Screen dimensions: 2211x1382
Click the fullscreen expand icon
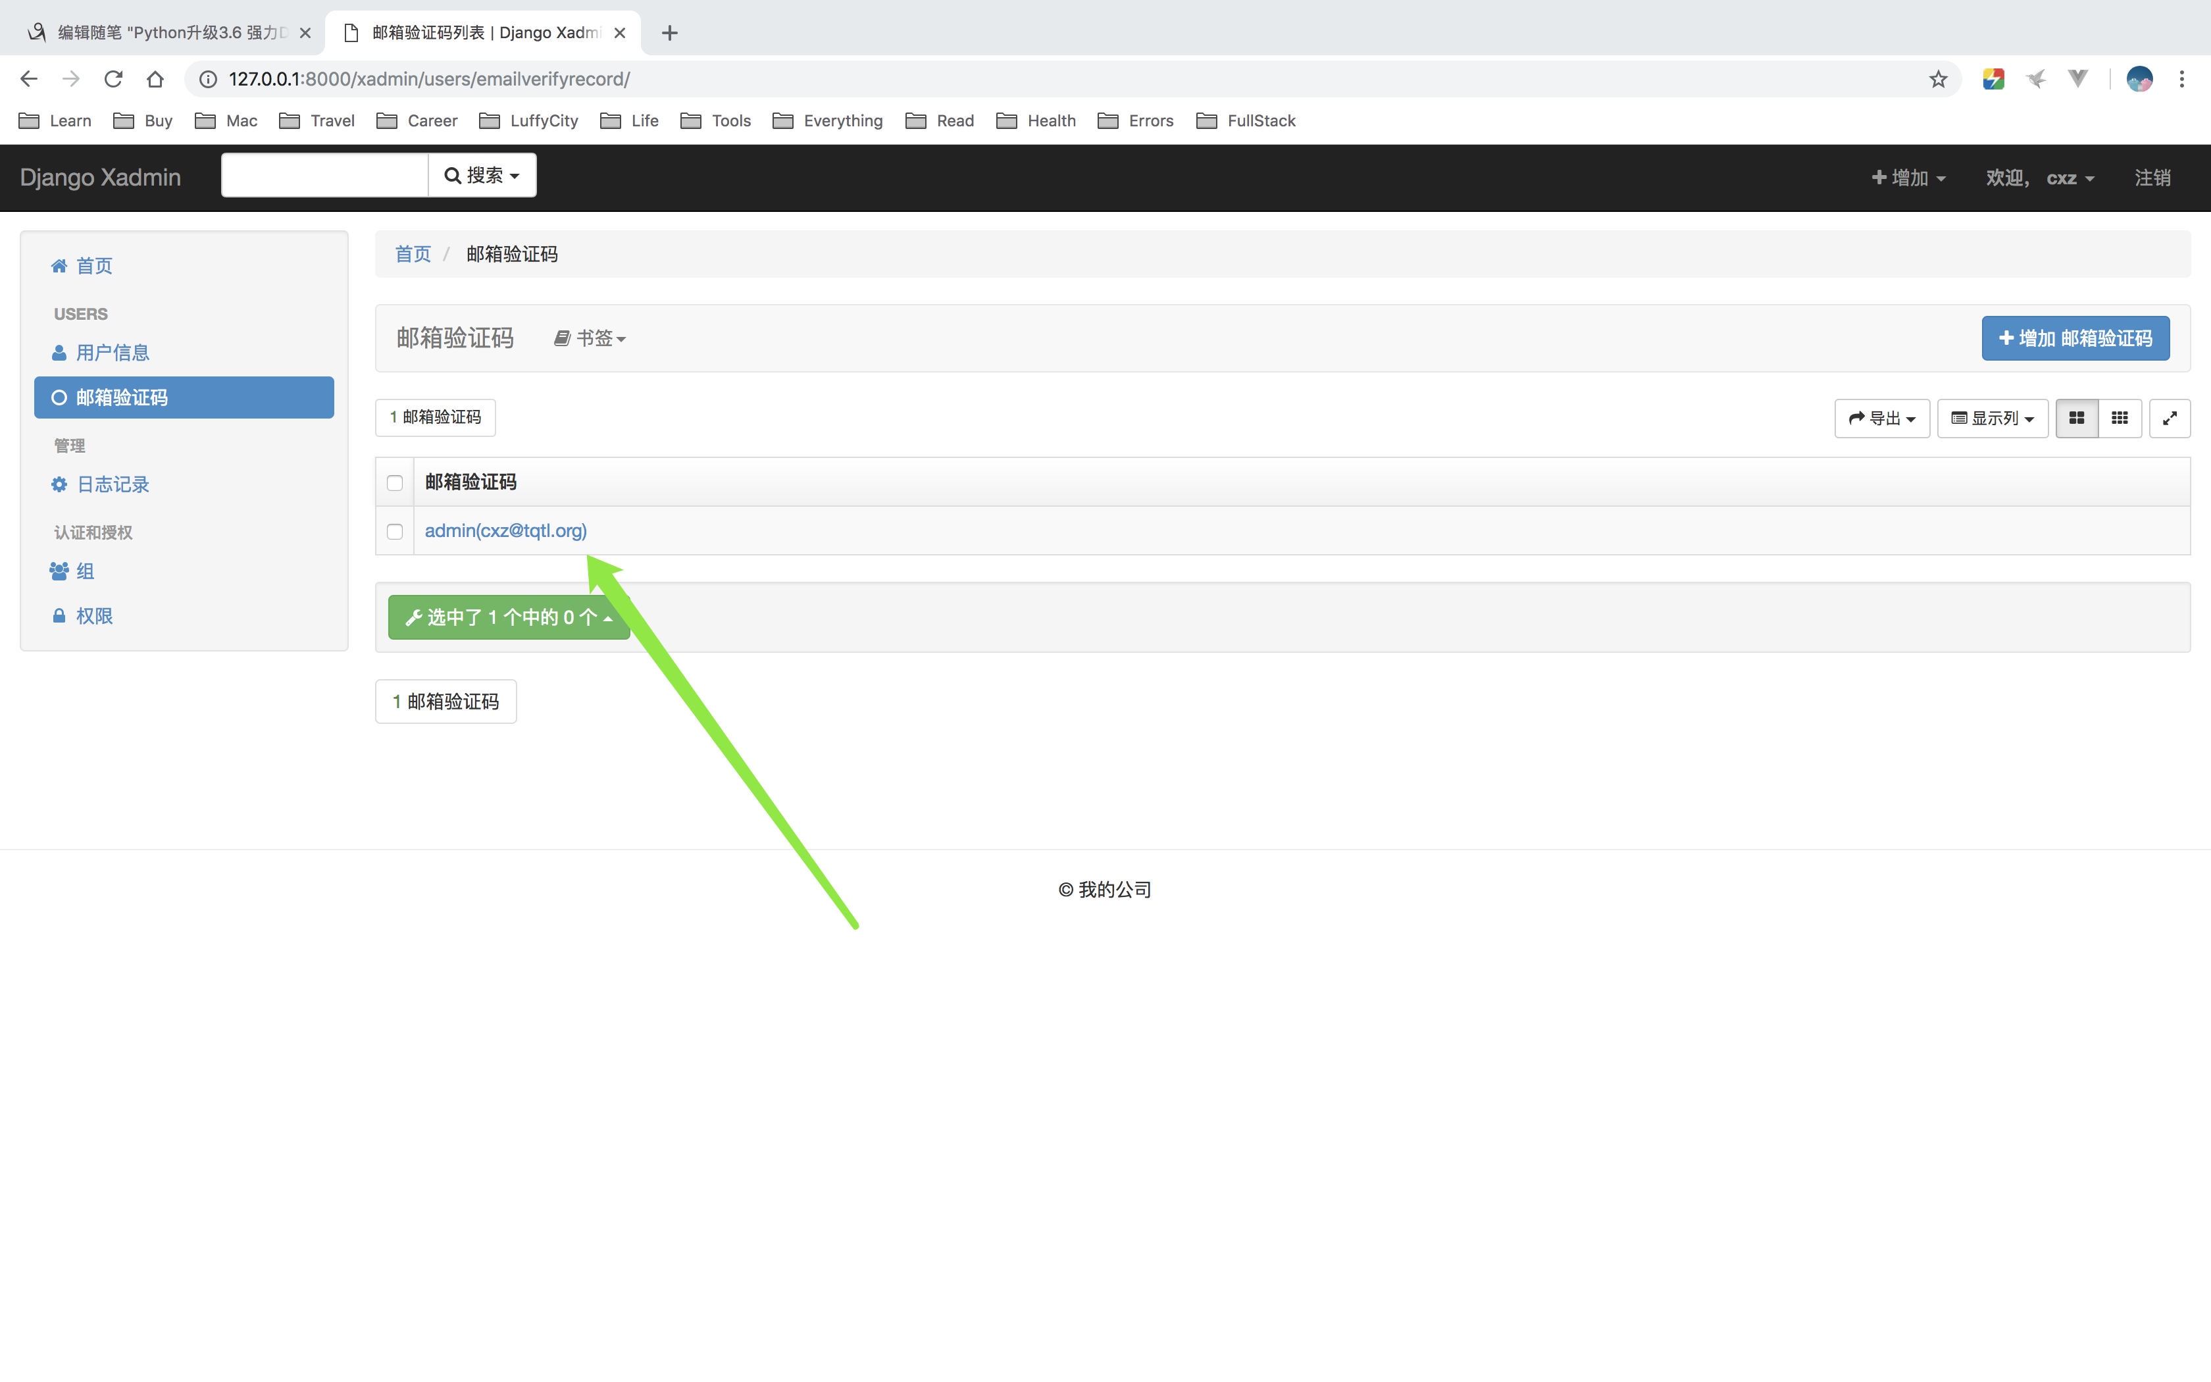pos(2169,418)
